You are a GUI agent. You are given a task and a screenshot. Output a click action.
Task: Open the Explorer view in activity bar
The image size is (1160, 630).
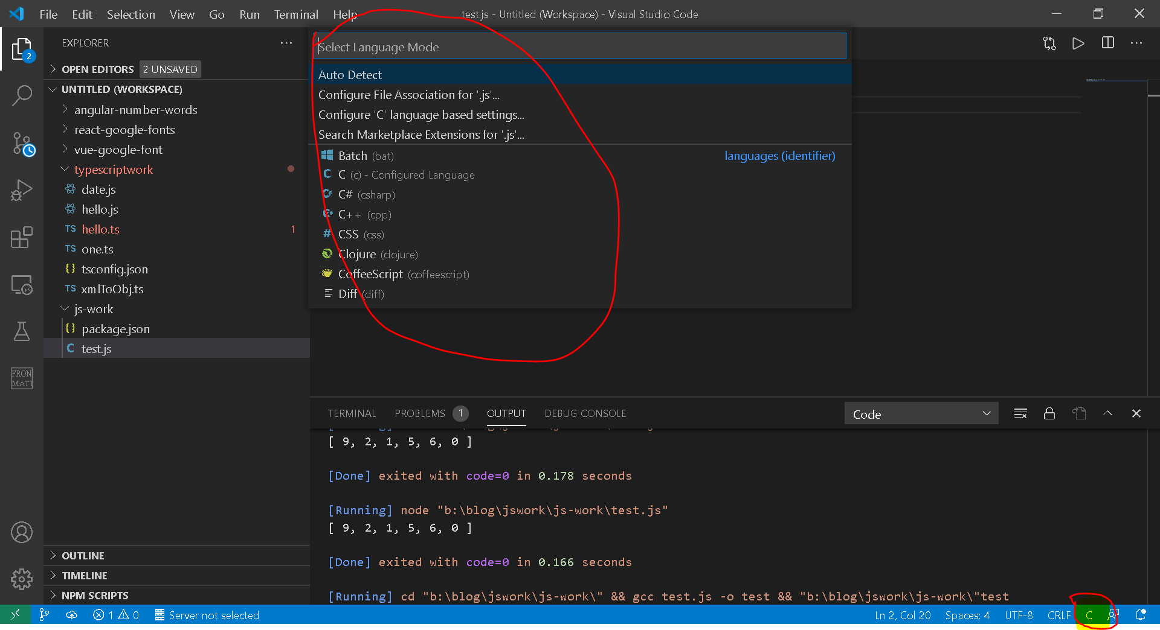tap(22, 49)
